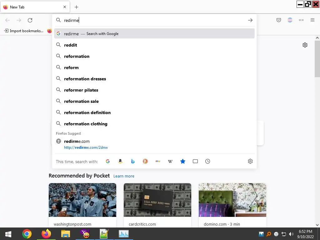Choose the 'reformation definition' suggestion

point(154,112)
